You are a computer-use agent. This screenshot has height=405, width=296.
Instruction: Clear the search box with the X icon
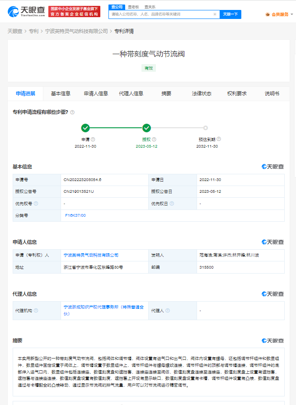click(x=215, y=14)
